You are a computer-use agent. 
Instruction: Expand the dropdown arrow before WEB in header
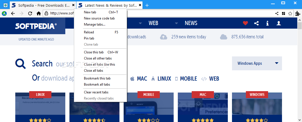point(140,23)
